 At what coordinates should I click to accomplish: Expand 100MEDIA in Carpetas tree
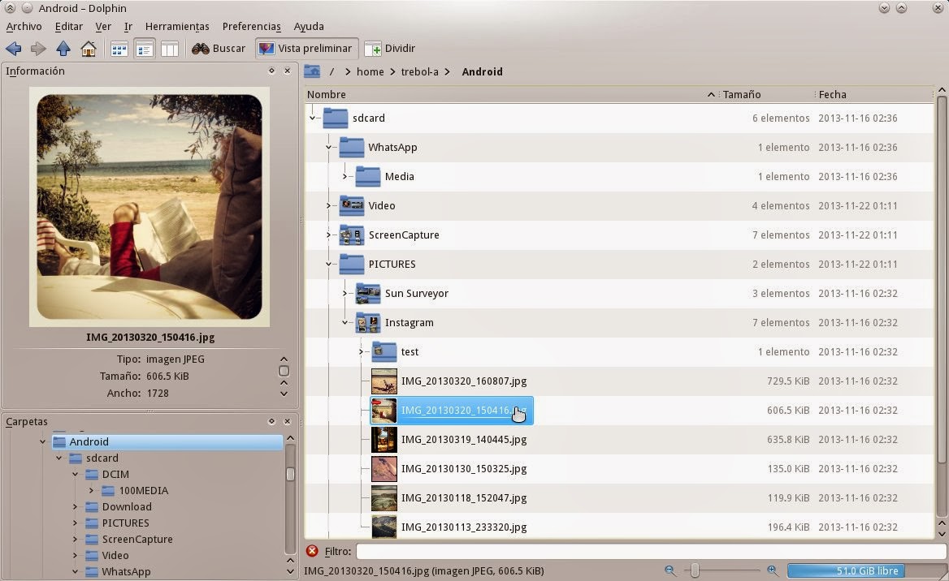(x=91, y=491)
